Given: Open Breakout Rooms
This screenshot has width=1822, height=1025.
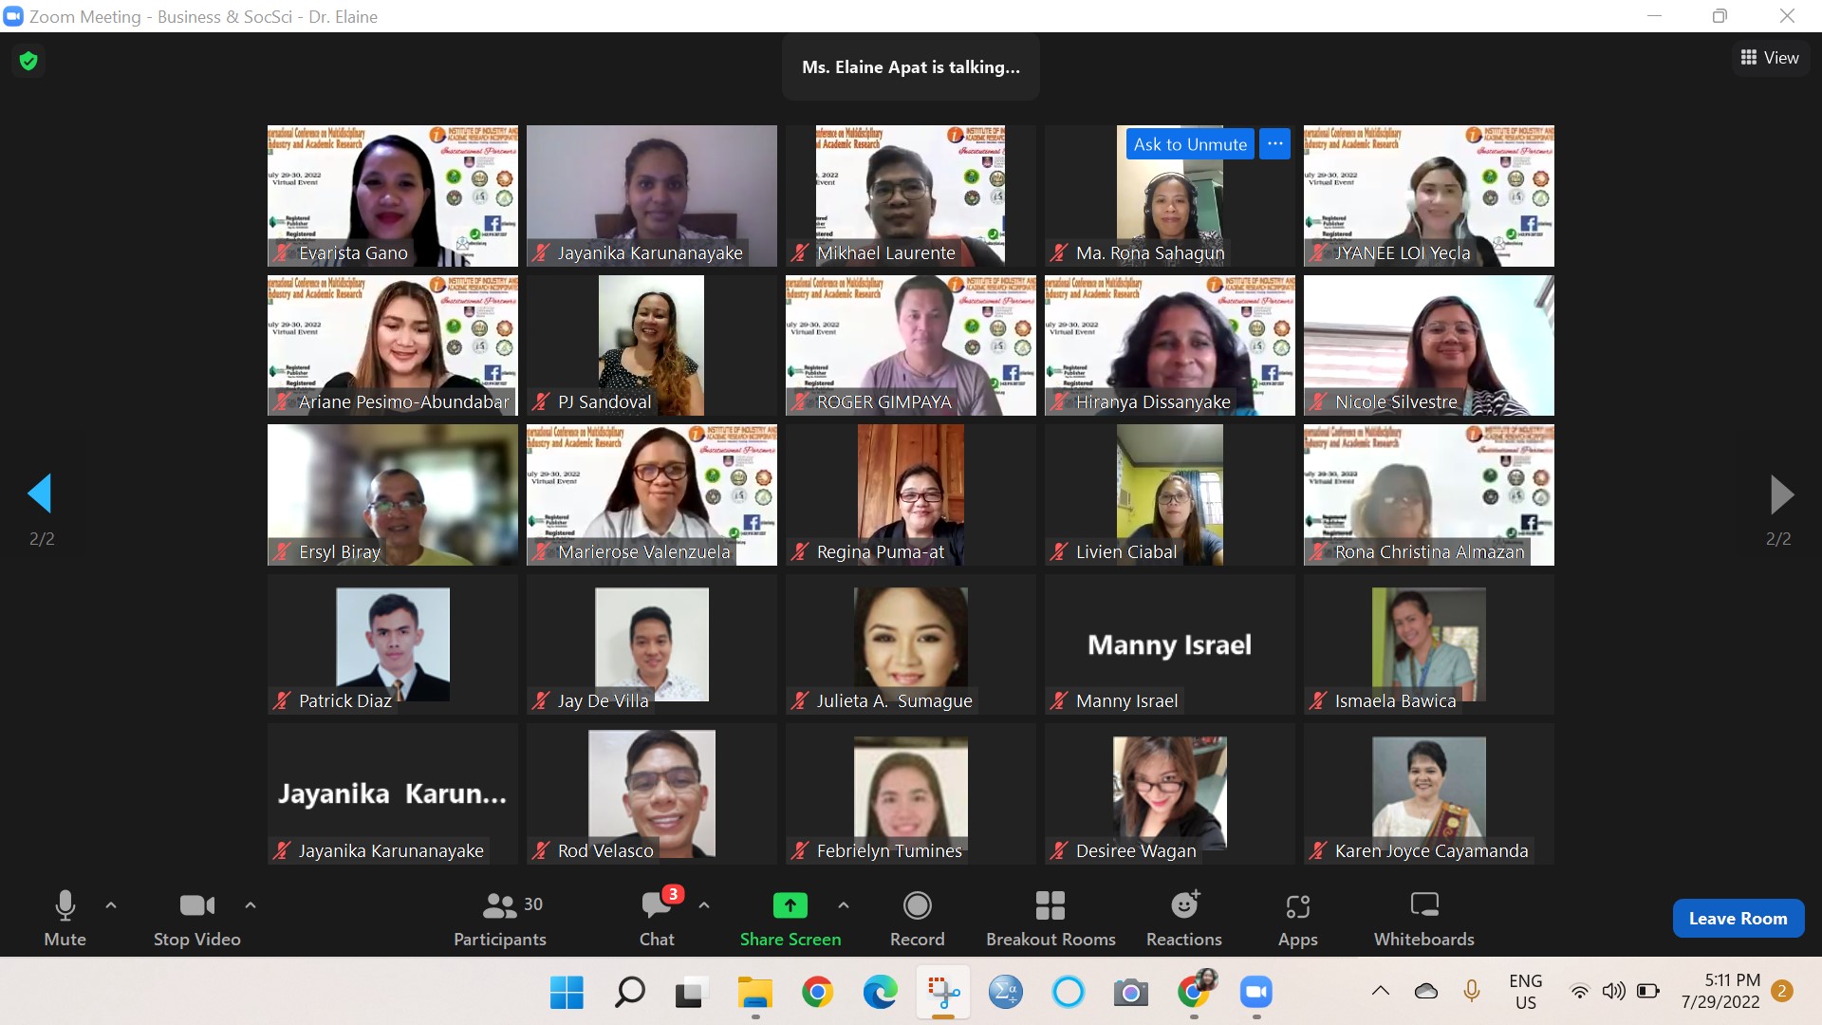Looking at the screenshot, I should coord(1050,917).
